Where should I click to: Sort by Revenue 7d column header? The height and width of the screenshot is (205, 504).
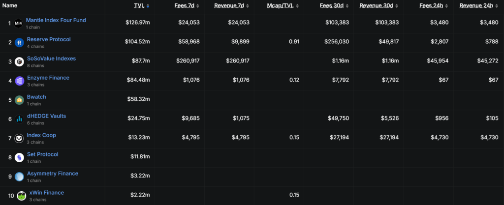pos(230,5)
